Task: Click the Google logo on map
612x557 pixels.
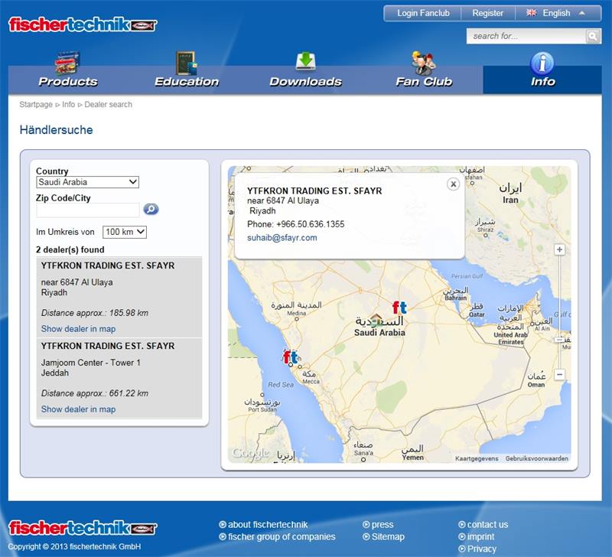Action: (250, 453)
